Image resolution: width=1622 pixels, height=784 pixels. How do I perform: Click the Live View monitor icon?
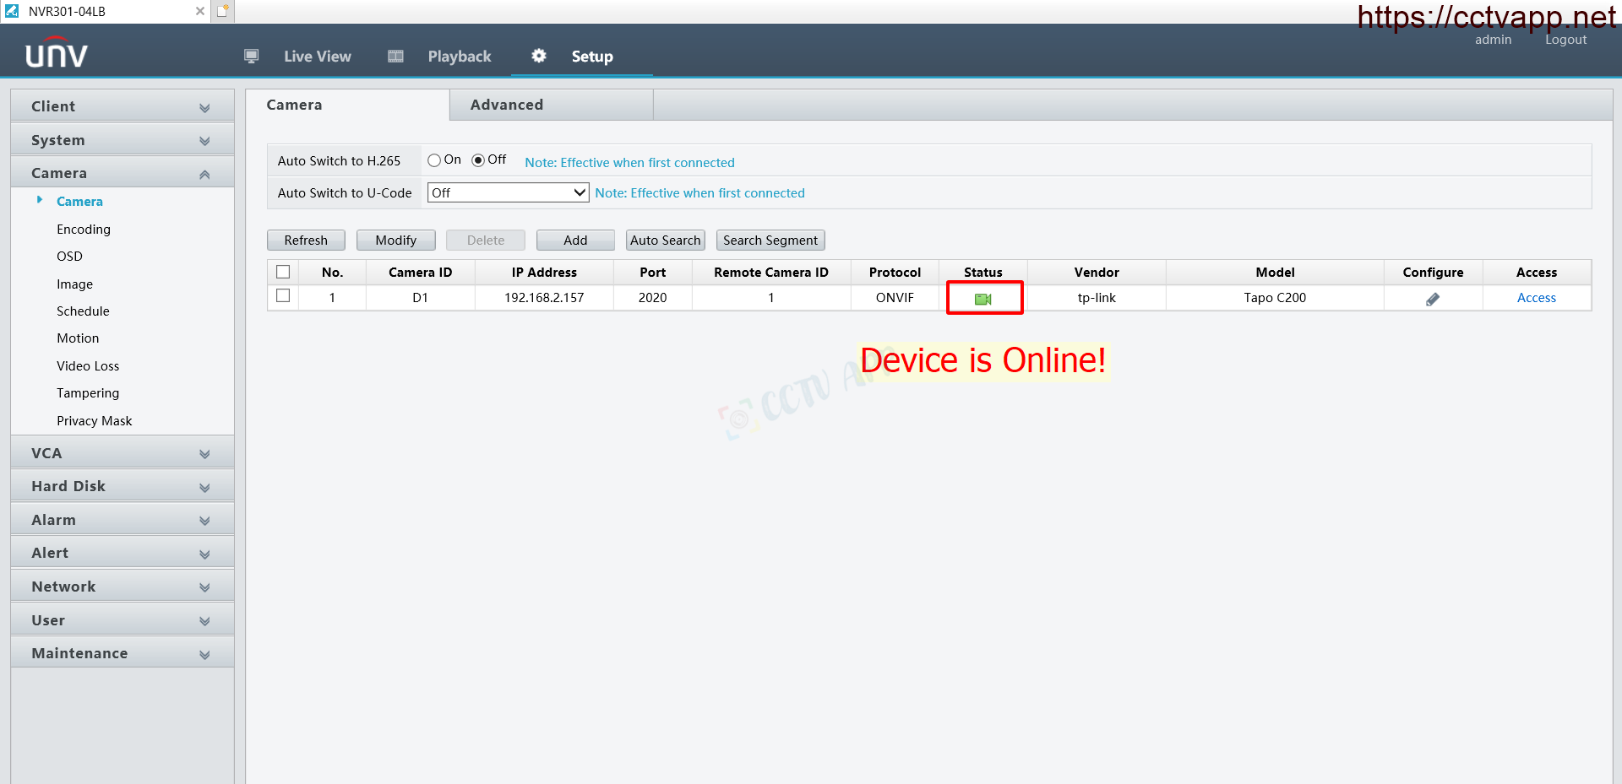(251, 57)
